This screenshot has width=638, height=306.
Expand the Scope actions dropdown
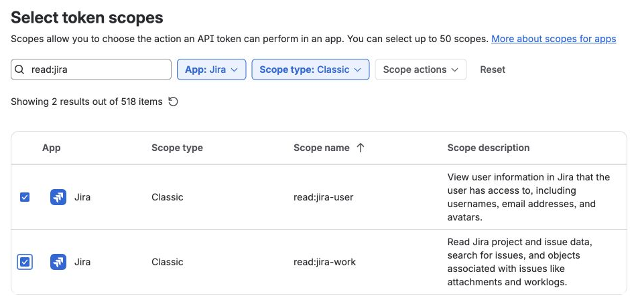click(x=421, y=69)
